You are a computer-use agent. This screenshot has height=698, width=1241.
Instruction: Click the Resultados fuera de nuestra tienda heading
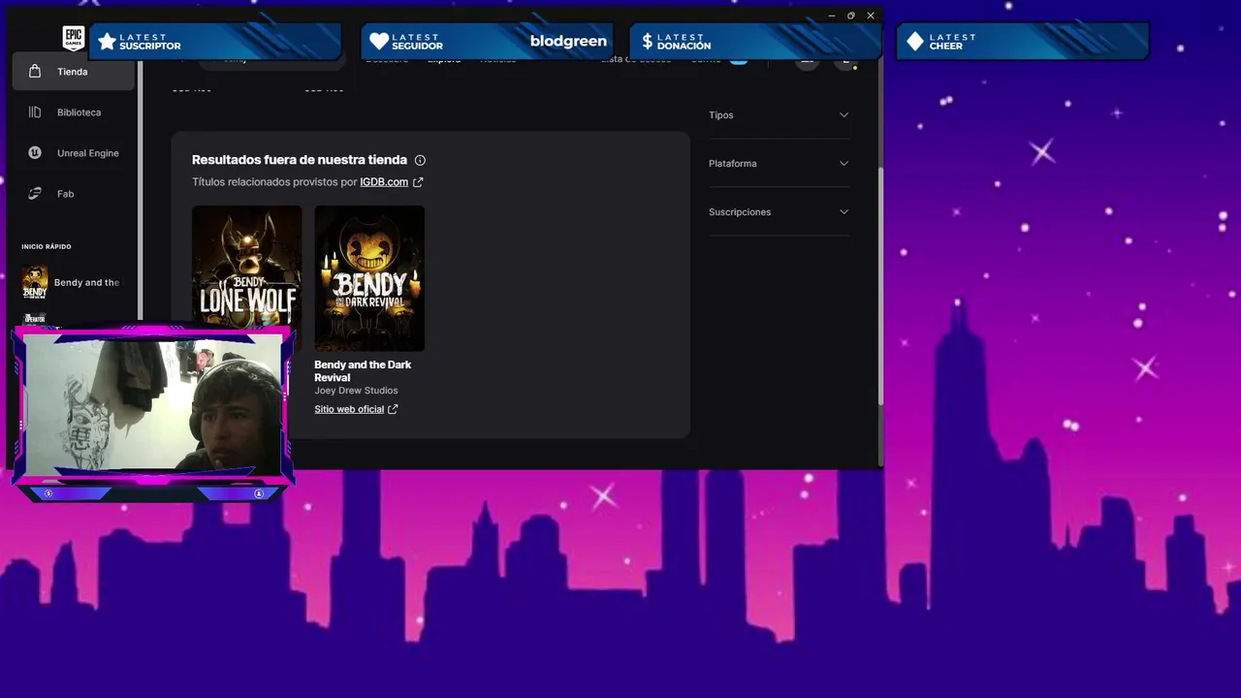pos(300,160)
